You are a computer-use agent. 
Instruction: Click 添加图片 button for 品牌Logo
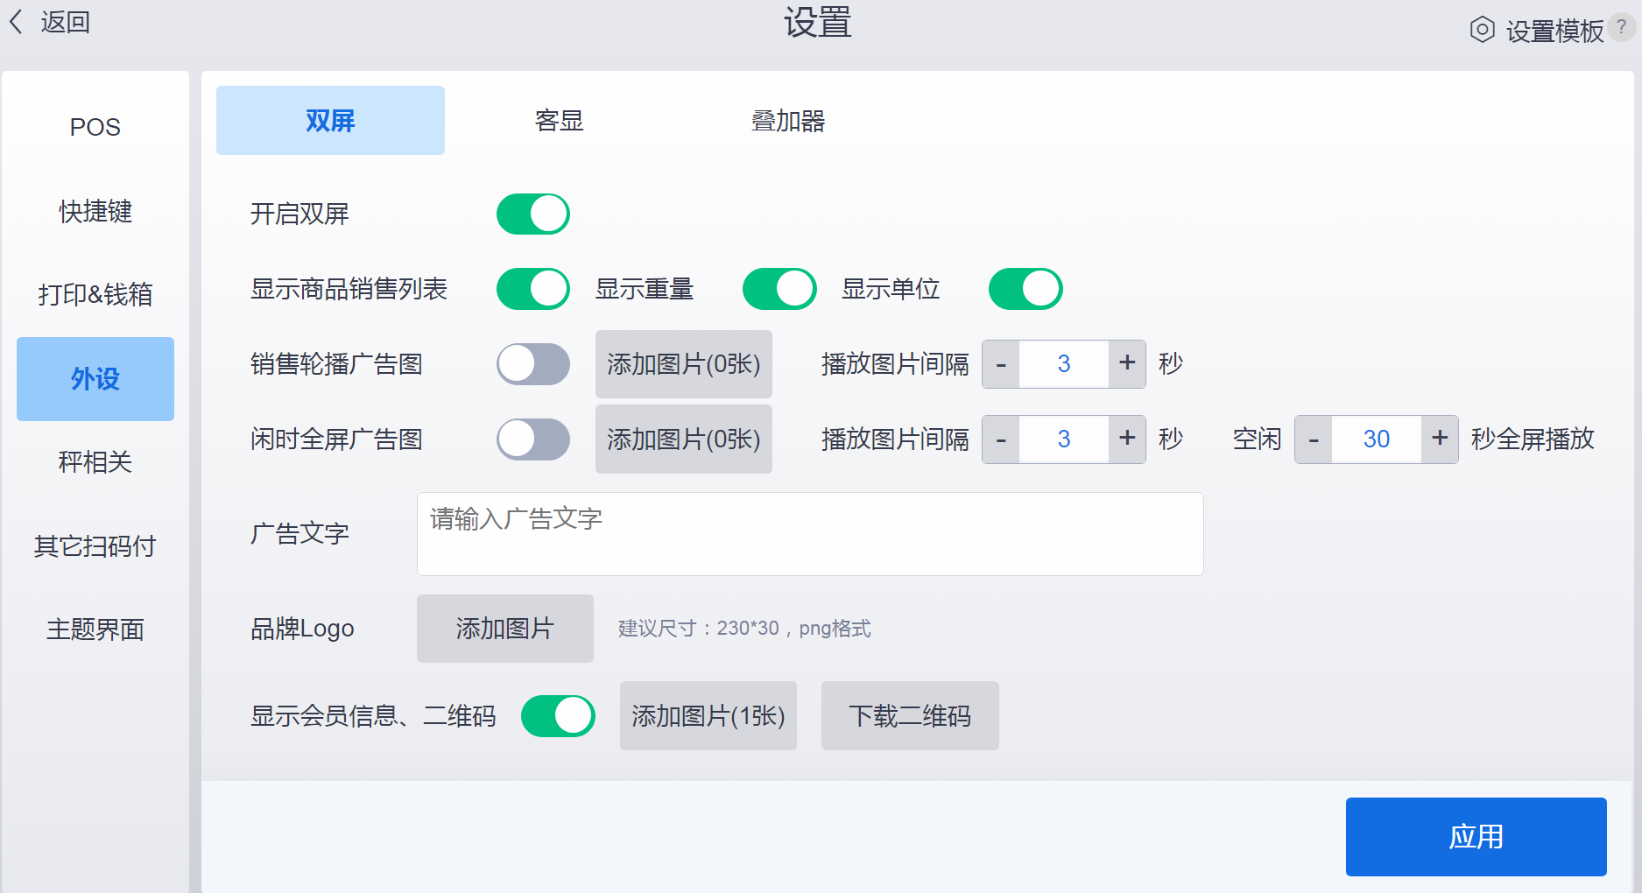point(504,629)
